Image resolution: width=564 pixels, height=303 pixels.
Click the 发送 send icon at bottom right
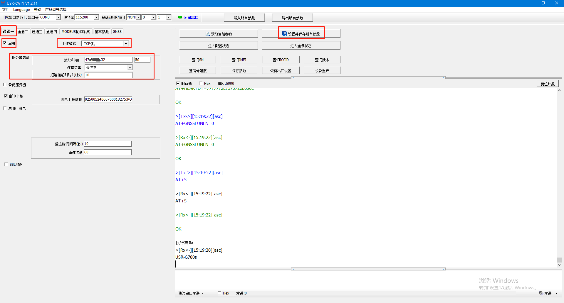click(541, 293)
